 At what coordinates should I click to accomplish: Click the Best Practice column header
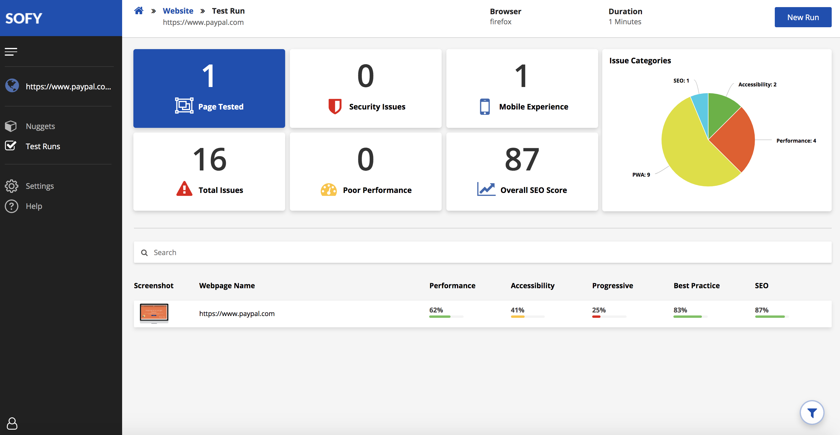(697, 286)
